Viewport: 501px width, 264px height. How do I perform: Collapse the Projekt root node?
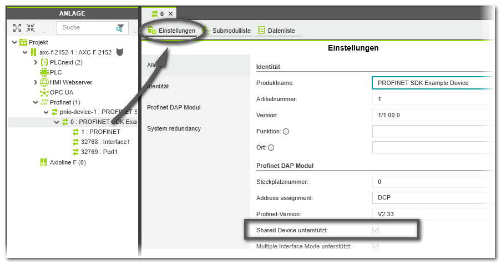point(13,42)
